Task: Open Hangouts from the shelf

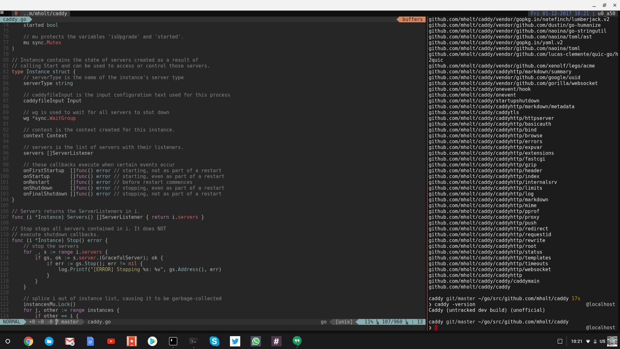Action: (x=297, y=341)
